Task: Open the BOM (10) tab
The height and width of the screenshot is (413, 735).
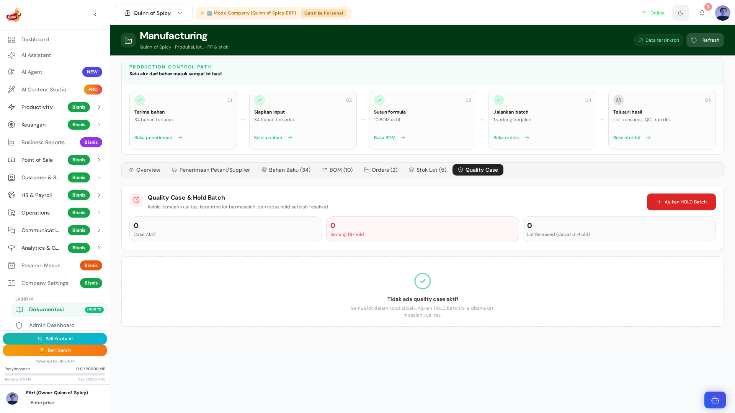Action: pos(338,170)
